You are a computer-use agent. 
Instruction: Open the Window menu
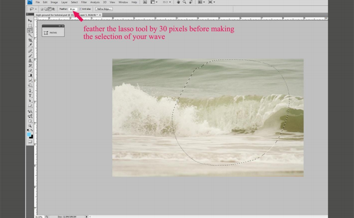coord(123,2)
